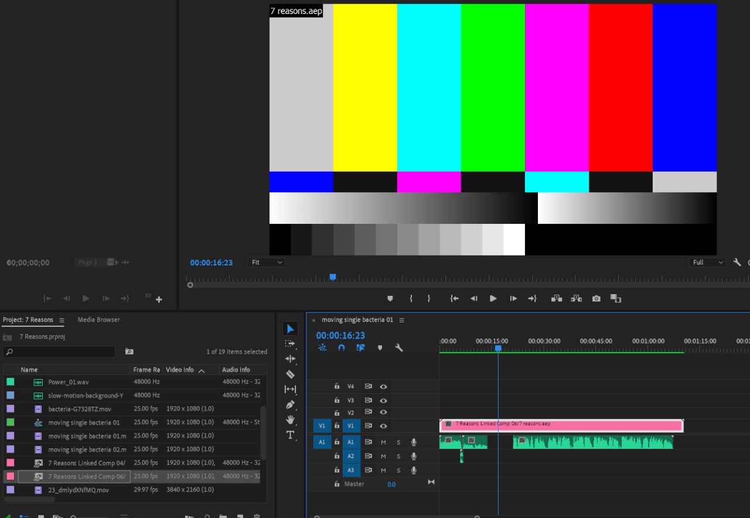
Task: Select the Pen tool
Action: 290,404
